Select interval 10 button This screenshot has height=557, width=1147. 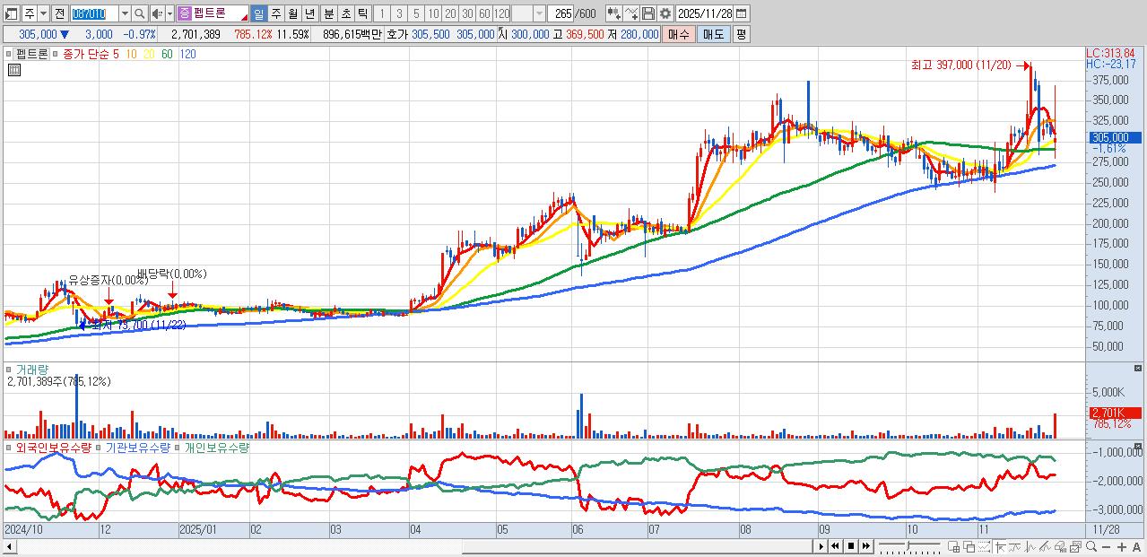tap(433, 13)
